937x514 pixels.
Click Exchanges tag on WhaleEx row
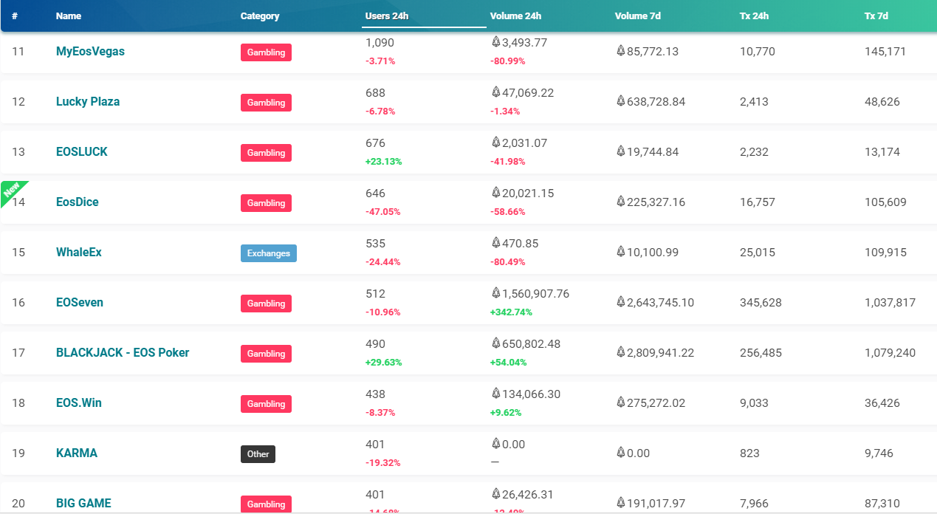tap(269, 253)
